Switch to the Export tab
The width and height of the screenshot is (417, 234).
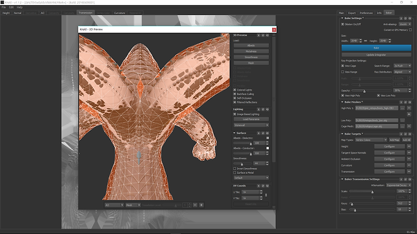pyautogui.click(x=352, y=13)
